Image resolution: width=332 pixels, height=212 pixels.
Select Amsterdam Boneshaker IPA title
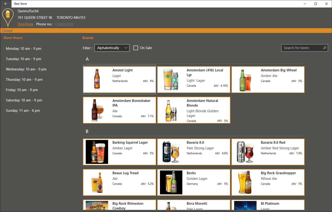click(x=131, y=103)
